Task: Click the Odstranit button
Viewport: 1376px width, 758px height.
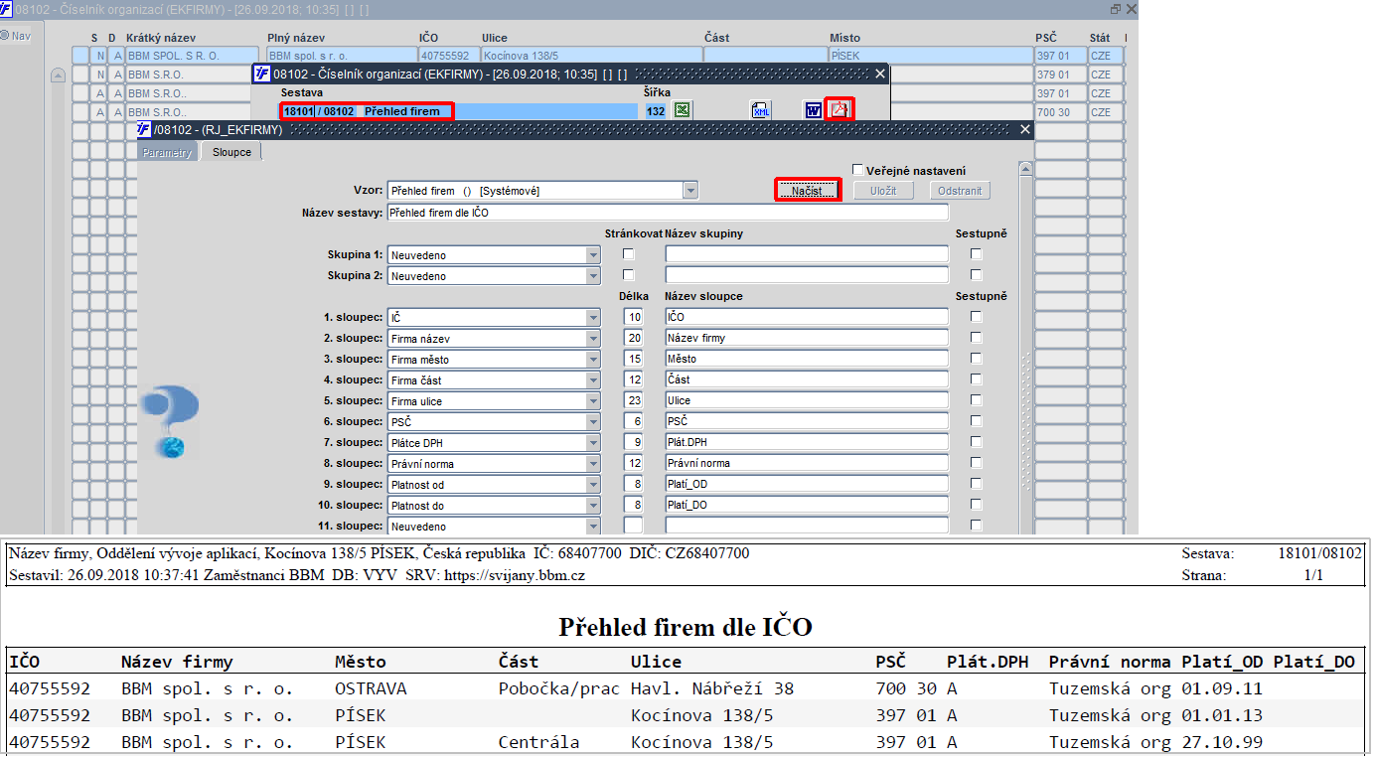Action: pyautogui.click(x=960, y=191)
